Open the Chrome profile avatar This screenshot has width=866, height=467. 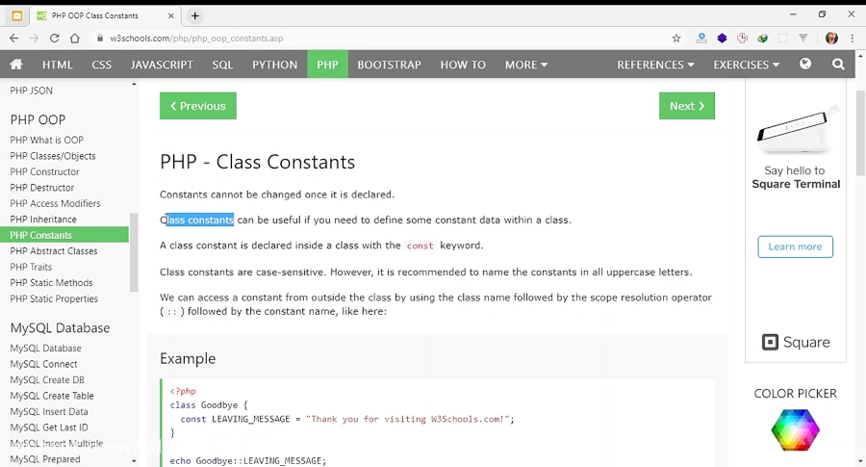[831, 39]
